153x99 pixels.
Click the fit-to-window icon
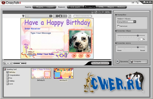[96, 12]
